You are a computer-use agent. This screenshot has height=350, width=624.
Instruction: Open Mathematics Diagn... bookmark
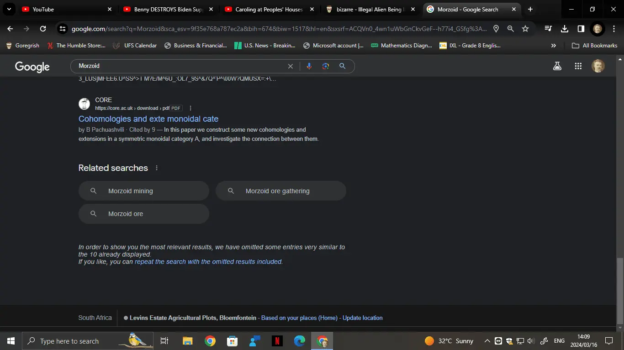point(402,46)
